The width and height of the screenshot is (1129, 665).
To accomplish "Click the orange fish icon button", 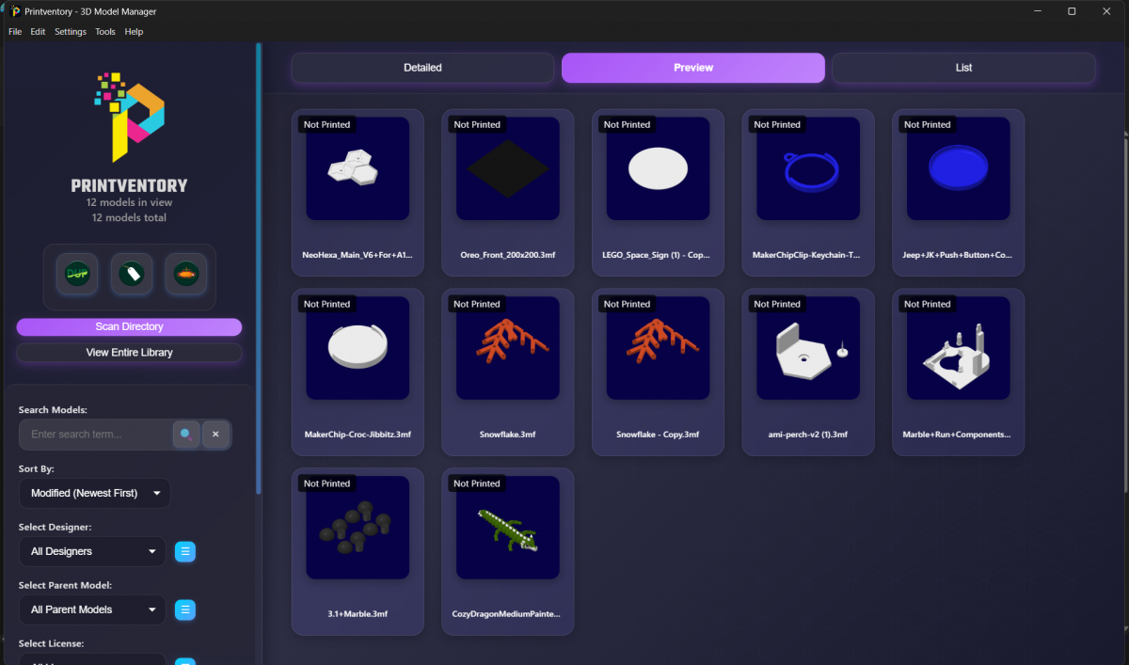I will click(185, 274).
